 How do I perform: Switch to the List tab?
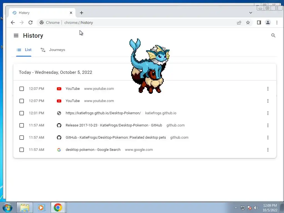click(x=24, y=50)
